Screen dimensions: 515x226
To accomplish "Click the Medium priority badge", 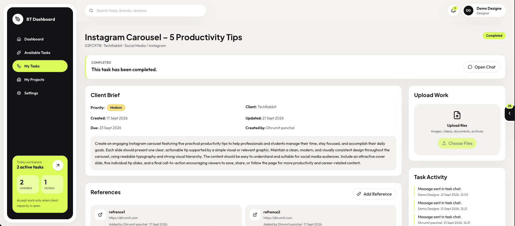I will tap(116, 108).
